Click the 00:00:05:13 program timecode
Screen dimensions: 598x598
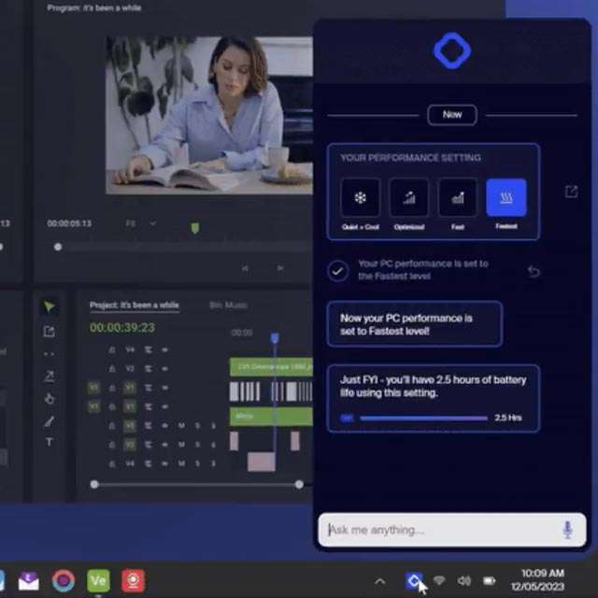(x=69, y=223)
